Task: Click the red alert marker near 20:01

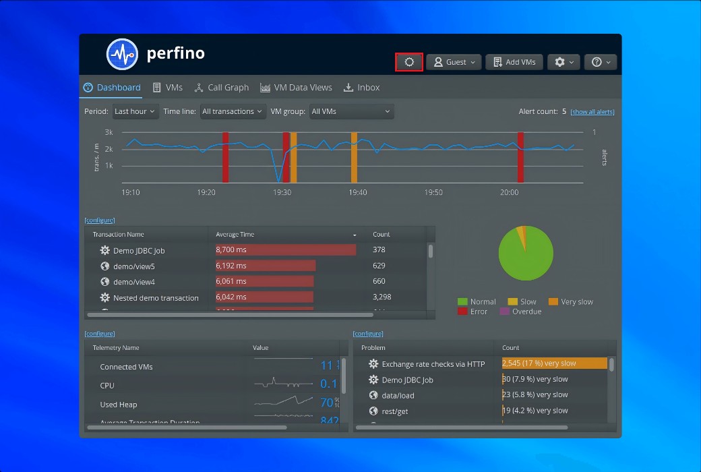Action: [x=520, y=157]
